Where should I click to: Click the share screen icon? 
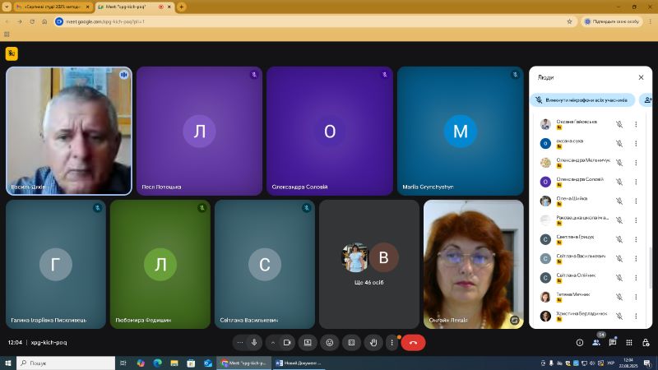[308, 342]
